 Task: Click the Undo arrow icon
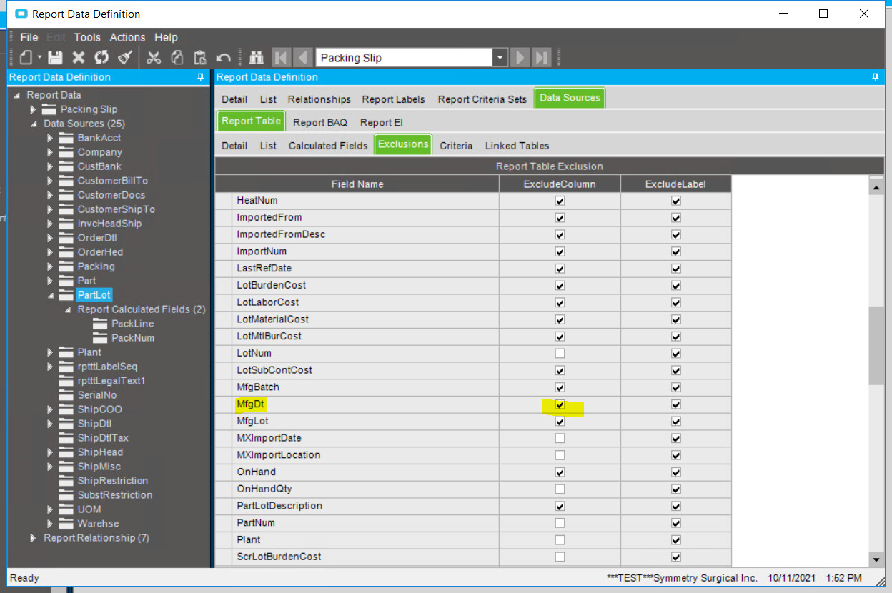[x=224, y=58]
